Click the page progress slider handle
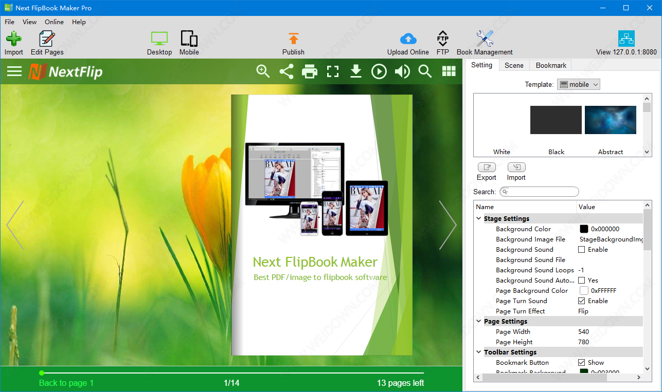The height and width of the screenshot is (392, 662). point(42,373)
